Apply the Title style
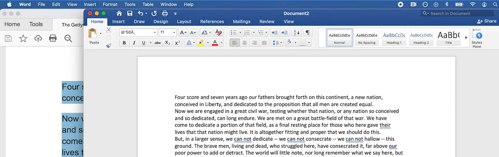 click(448, 37)
